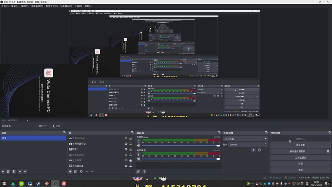Add a new source with the plus icon
Screen dimensions: 332x187
70,171
